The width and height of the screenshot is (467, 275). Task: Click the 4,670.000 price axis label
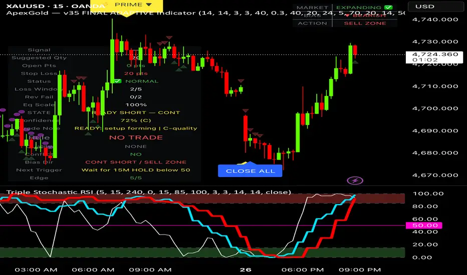(435, 175)
